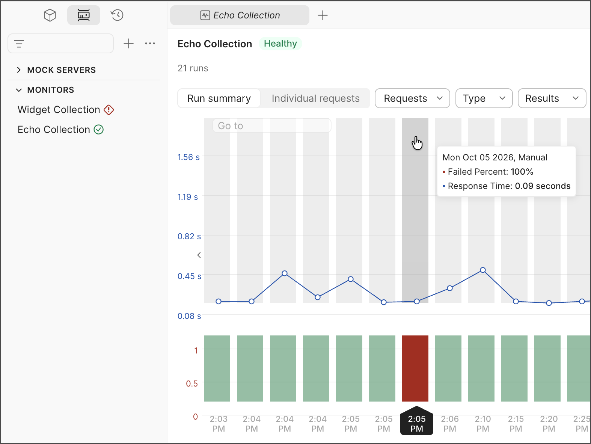Click the green bar above 2:10 PM
Screen dimensions: 591x444
coord(481,368)
